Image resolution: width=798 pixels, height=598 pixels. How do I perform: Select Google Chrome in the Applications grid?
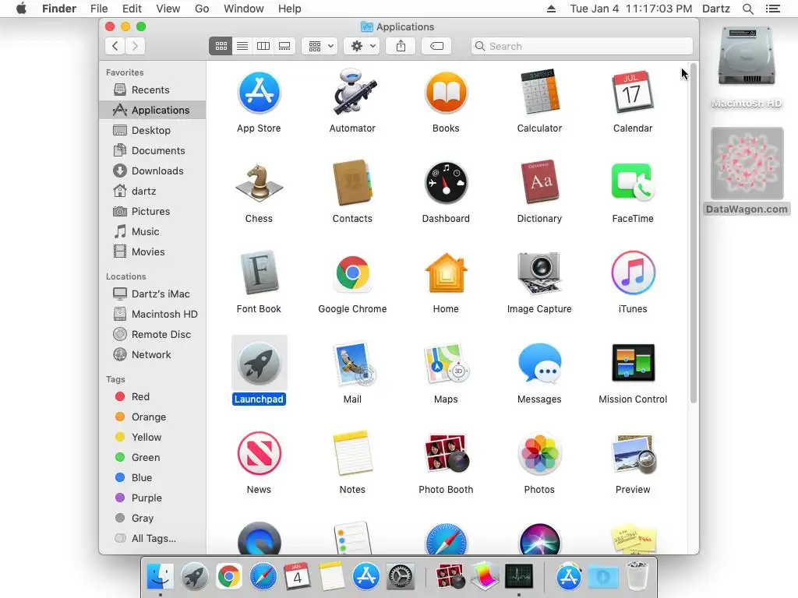tap(352, 273)
